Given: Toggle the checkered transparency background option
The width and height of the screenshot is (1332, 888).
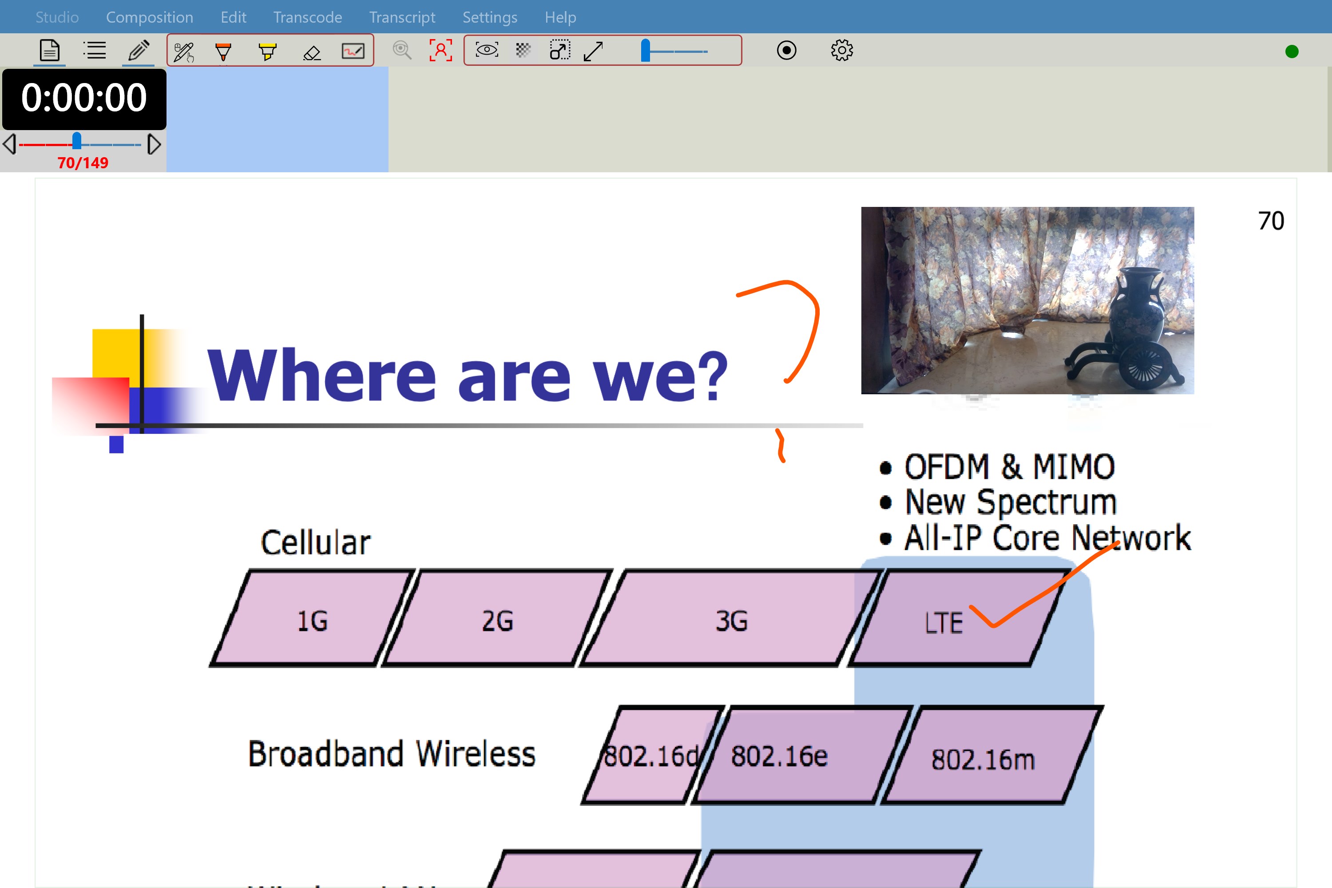Looking at the screenshot, I should [523, 51].
